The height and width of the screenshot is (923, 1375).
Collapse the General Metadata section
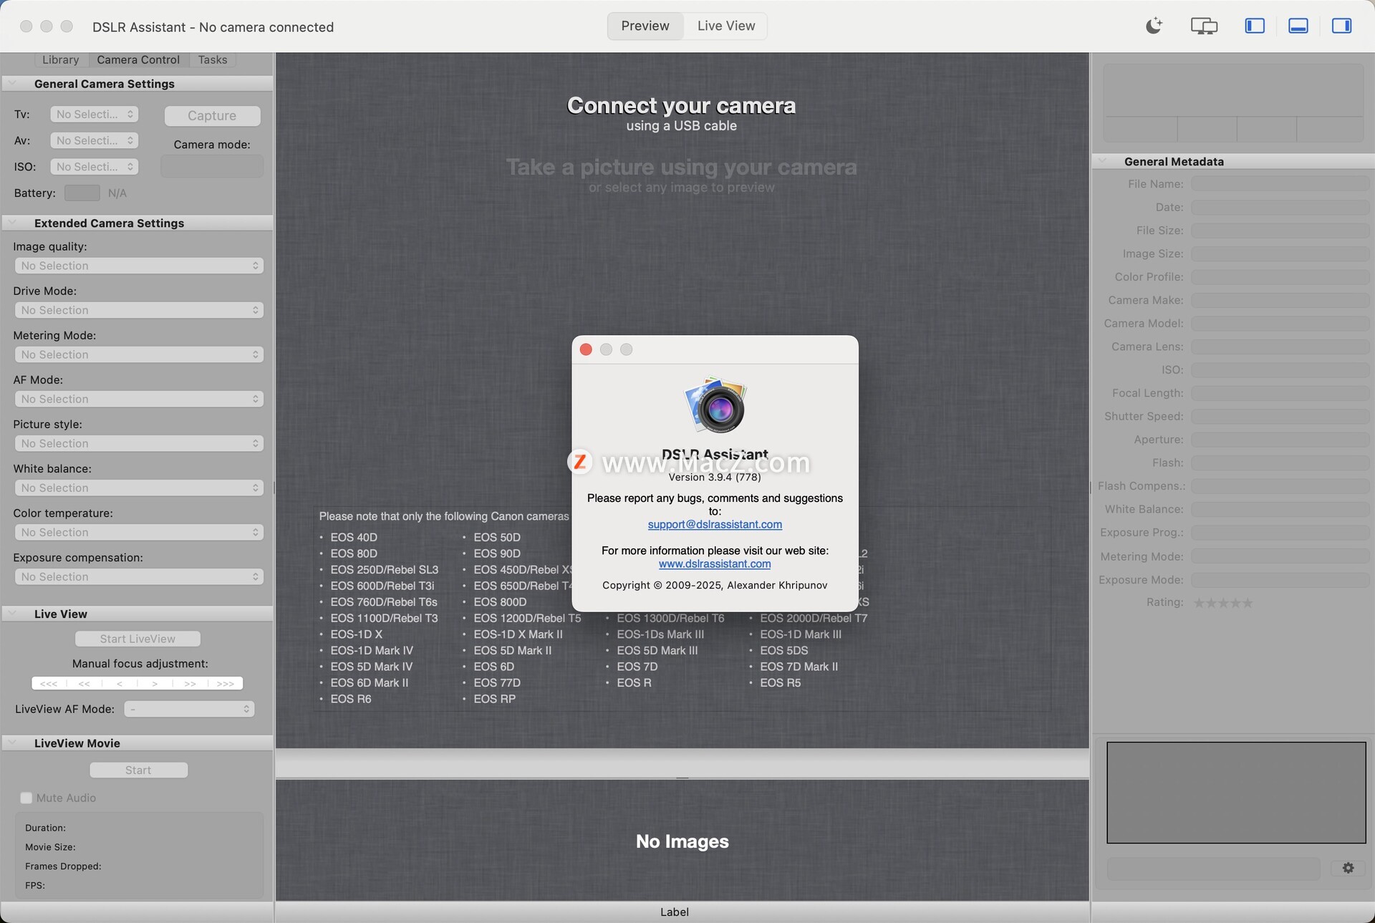point(1104,161)
